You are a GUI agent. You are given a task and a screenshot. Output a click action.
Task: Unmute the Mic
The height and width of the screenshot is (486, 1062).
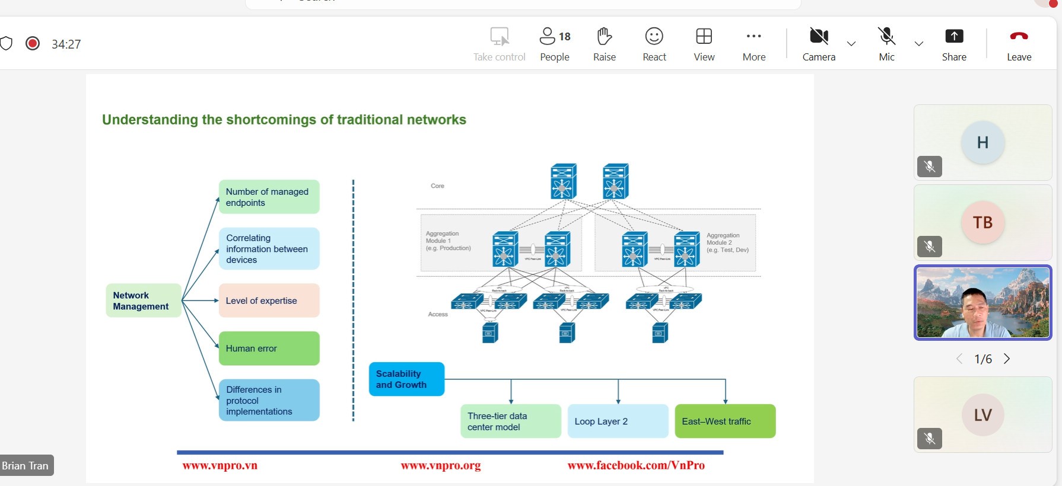(886, 44)
